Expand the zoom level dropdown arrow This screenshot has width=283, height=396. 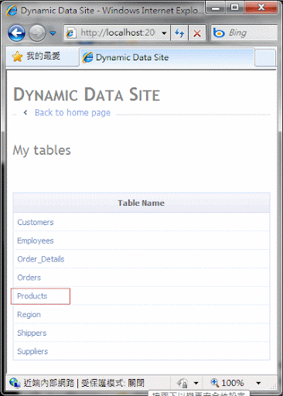[258, 383]
